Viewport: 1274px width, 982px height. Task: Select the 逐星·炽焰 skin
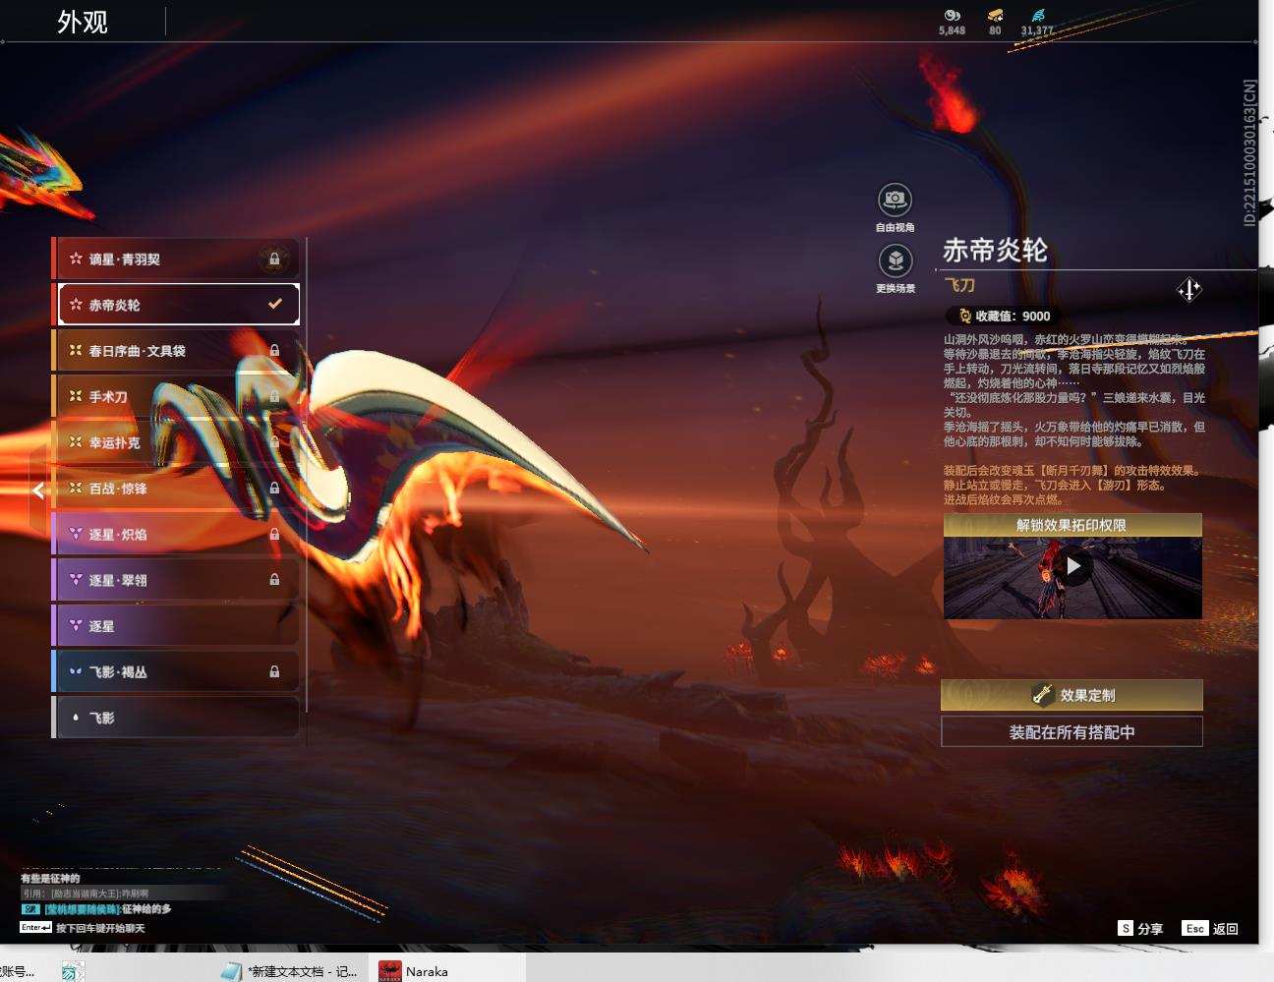[x=176, y=534]
